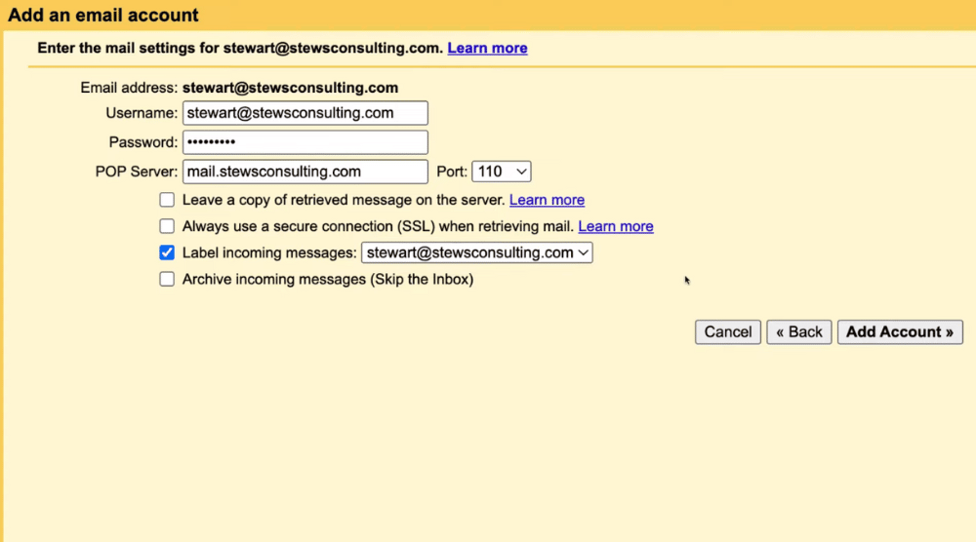Click the 'Port:' label

(452, 172)
